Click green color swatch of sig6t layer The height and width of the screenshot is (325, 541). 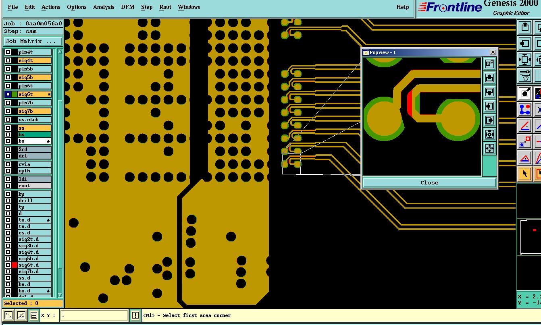pos(15,94)
